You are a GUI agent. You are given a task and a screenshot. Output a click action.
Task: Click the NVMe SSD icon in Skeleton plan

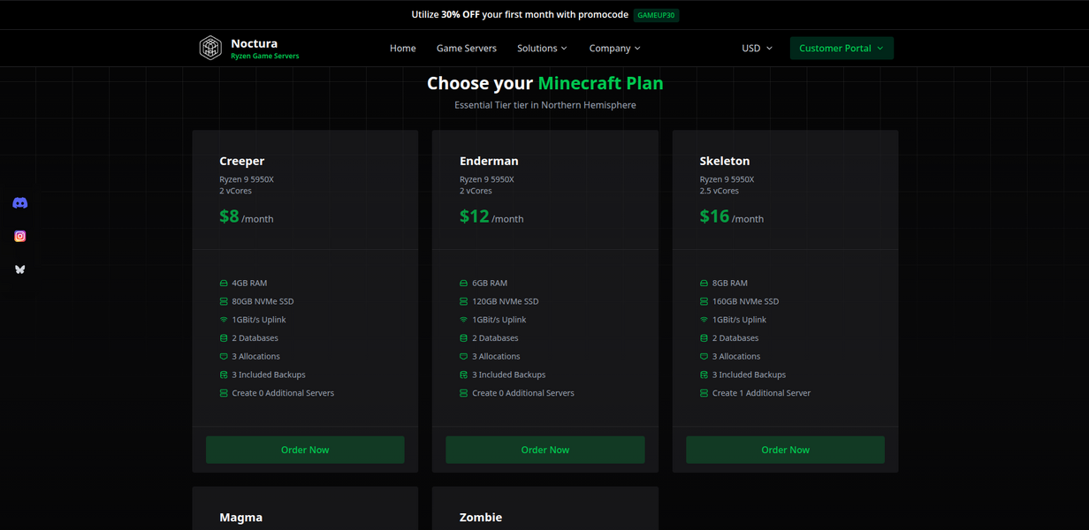(704, 301)
